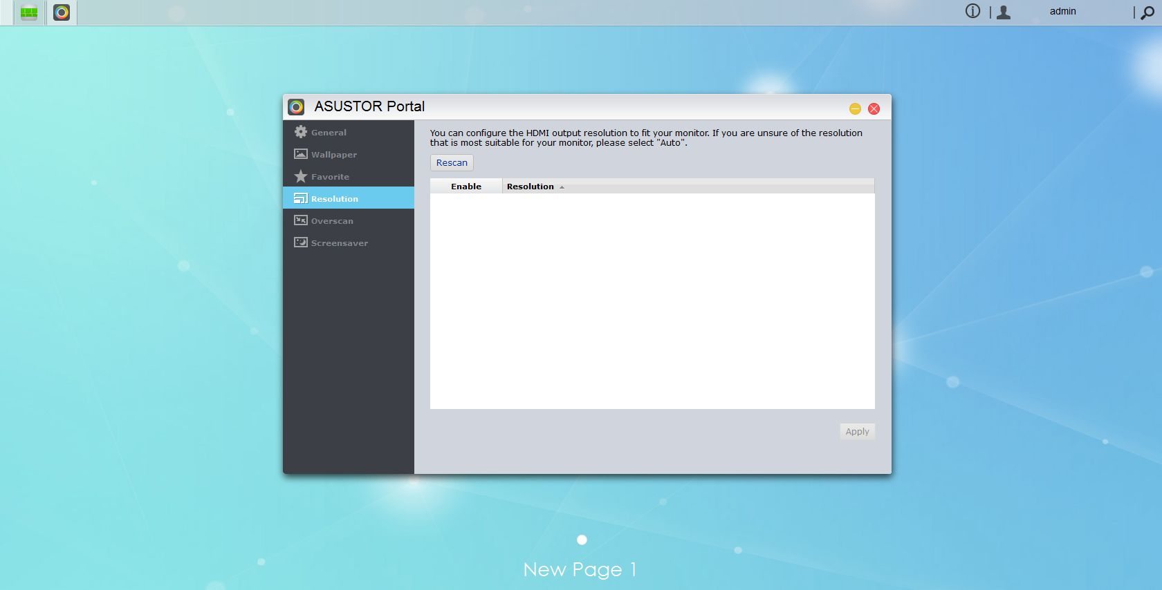Open the user account icon beside admin
This screenshot has width=1162, height=590.
(x=1004, y=12)
